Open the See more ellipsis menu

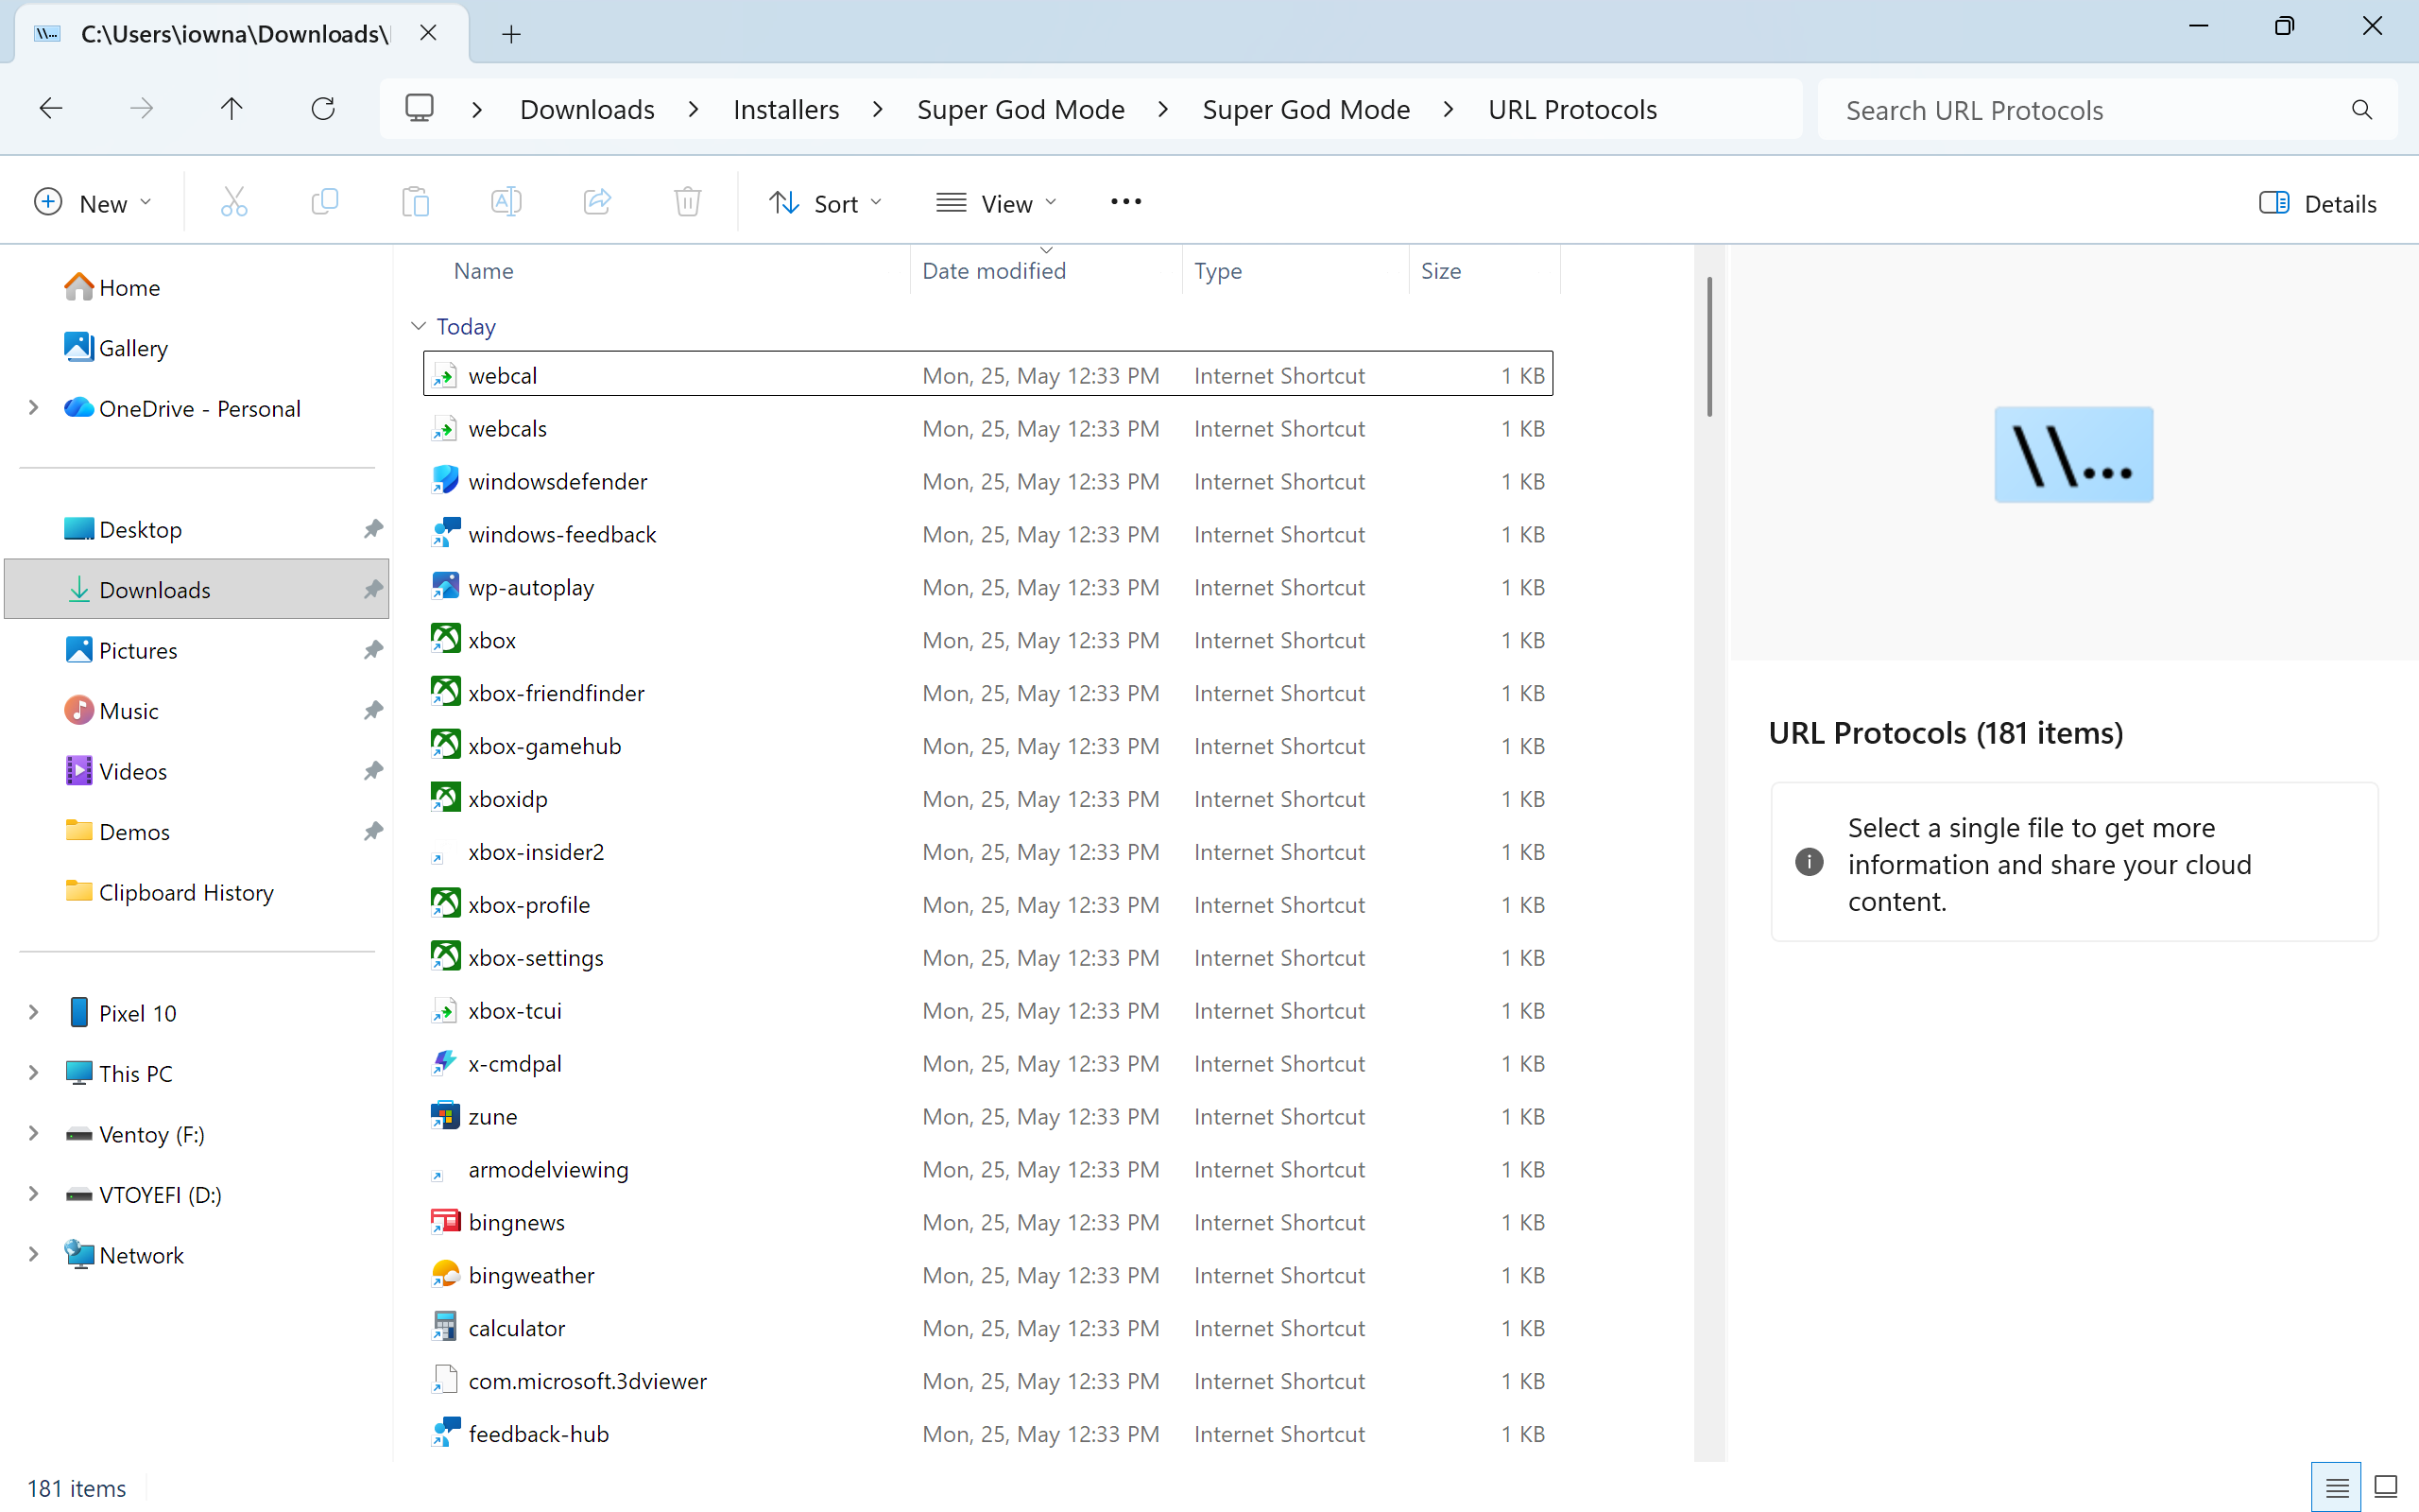tap(1125, 203)
